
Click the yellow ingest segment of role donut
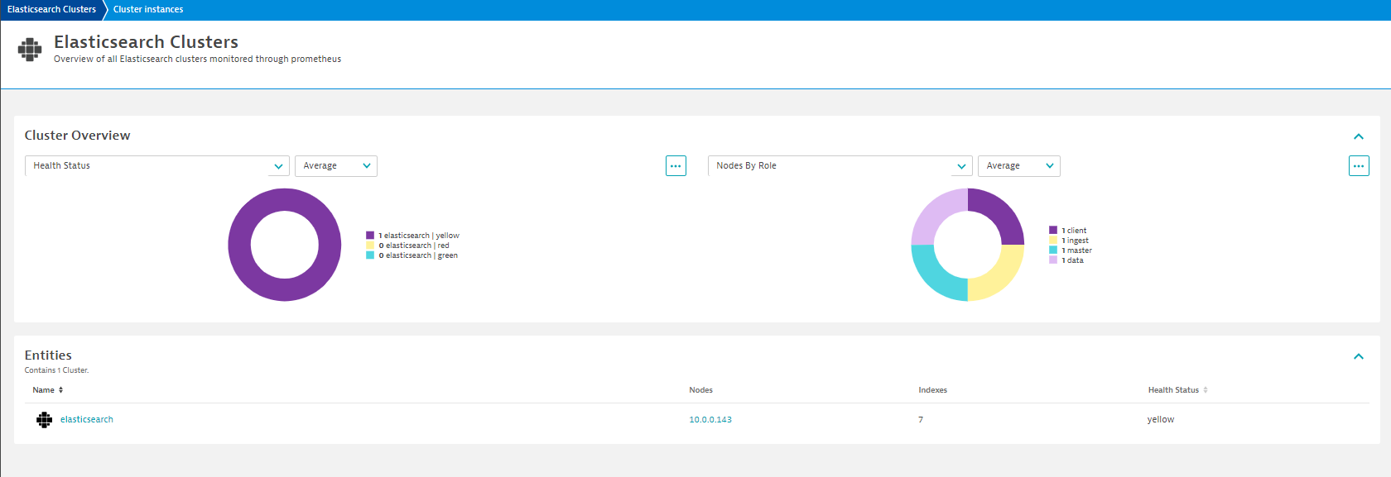[999, 276]
